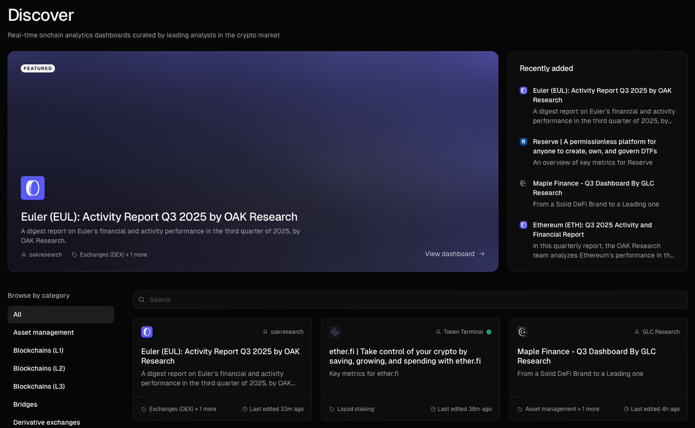This screenshot has width=695, height=428.
Task: Click the Maple Finance icon in Recently added
Action: click(x=523, y=184)
